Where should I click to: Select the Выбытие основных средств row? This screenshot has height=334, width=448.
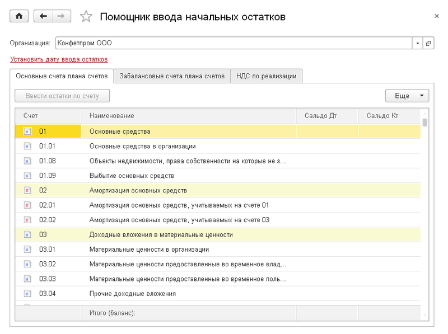click(218, 176)
